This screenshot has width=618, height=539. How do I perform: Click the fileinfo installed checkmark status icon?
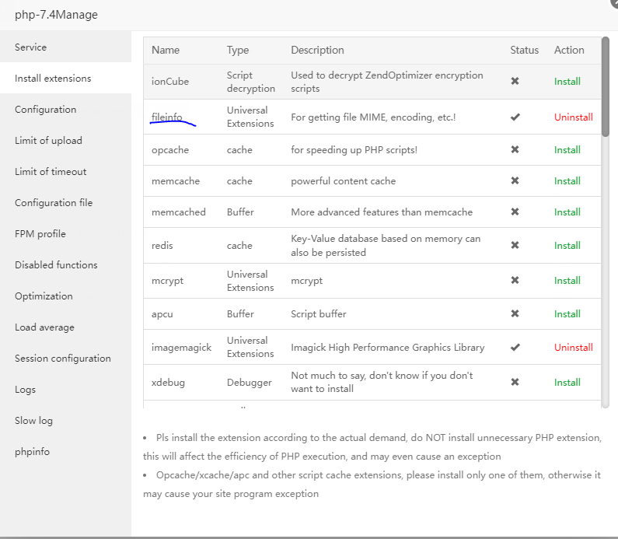pyautogui.click(x=515, y=117)
